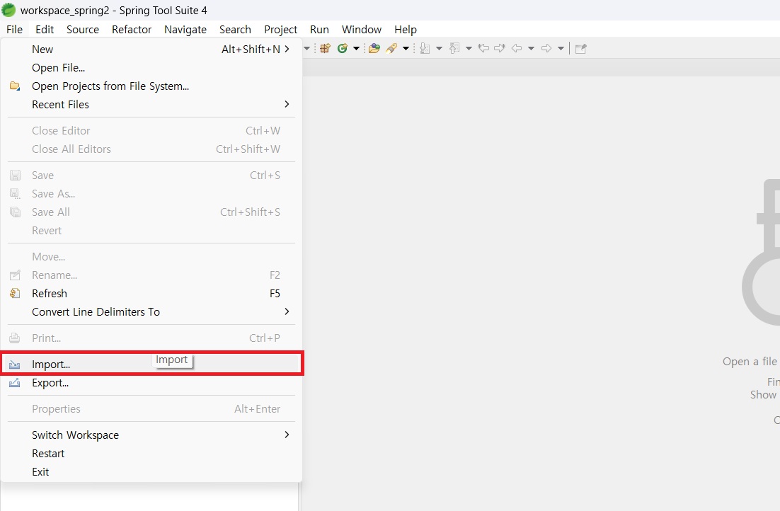Expand the Switch Workspace submenu
The image size is (780, 511).
click(287, 435)
